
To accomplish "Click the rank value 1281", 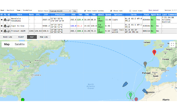I will tap(31, 31).
